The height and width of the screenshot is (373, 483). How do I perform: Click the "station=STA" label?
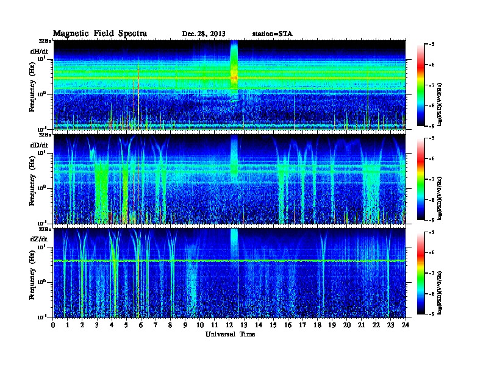pyautogui.click(x=272, y=34)
